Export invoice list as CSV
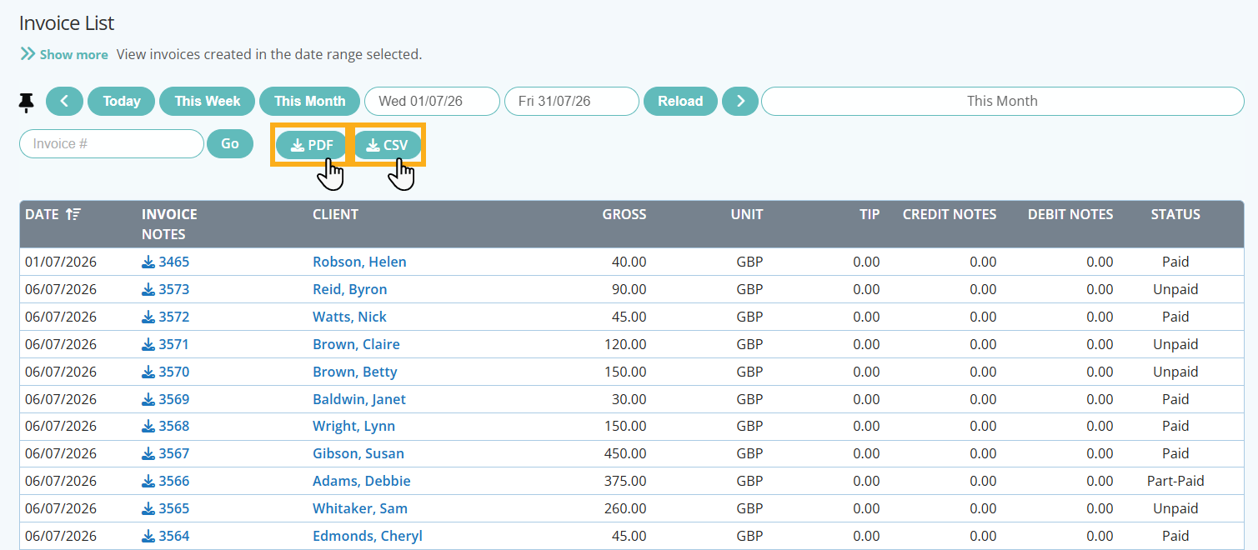Screen dimensions: 1258x550 point(388,145)
